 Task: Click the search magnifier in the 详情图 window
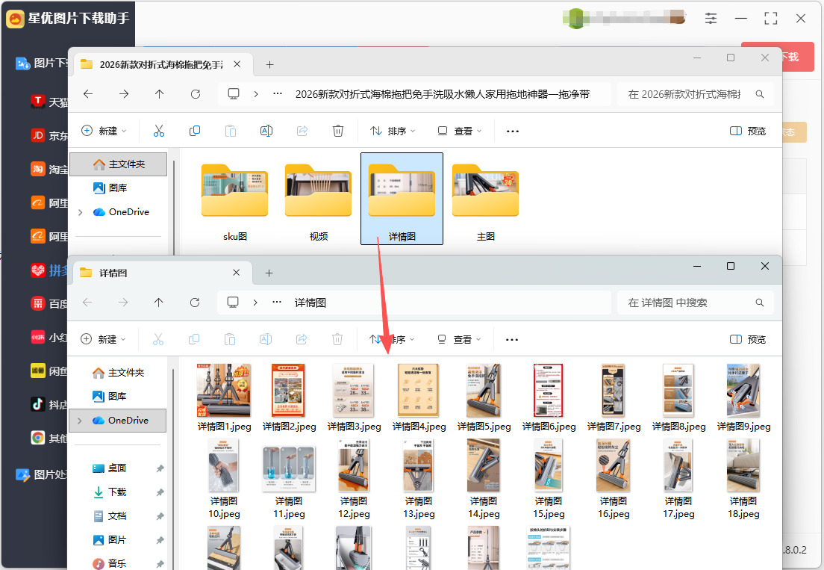[759, 303]
